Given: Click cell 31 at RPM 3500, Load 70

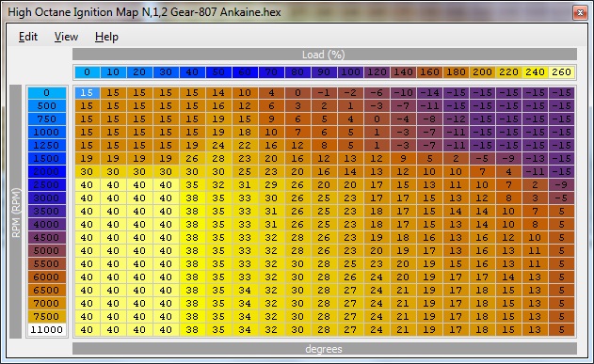Looking at the screenshot, I should pyautogui.click(x=271, y=211).
